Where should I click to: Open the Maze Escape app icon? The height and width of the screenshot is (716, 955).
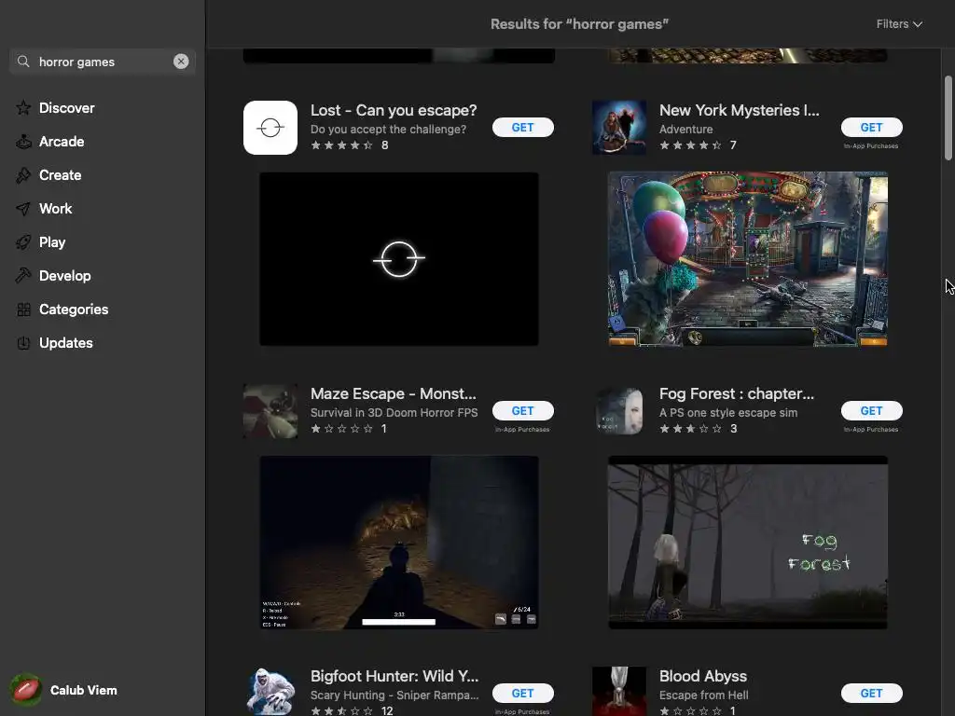click(x=270, y=411)
